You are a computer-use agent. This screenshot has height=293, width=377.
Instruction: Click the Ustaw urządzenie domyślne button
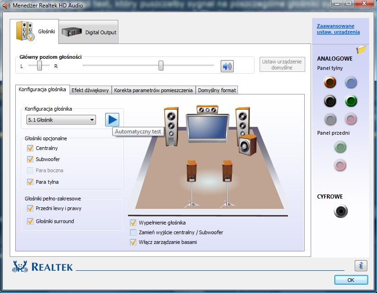click(282, 64)
